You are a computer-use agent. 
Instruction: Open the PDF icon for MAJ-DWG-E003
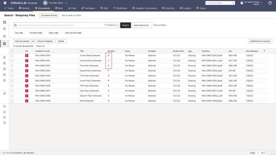(27, 71)
